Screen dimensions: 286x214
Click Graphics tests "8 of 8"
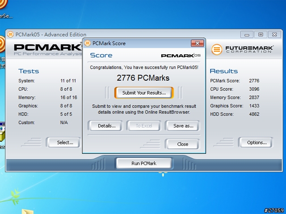tap(66, 106)
